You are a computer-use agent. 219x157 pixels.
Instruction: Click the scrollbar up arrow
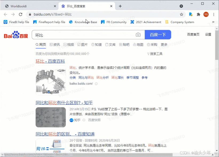(217, 29)
